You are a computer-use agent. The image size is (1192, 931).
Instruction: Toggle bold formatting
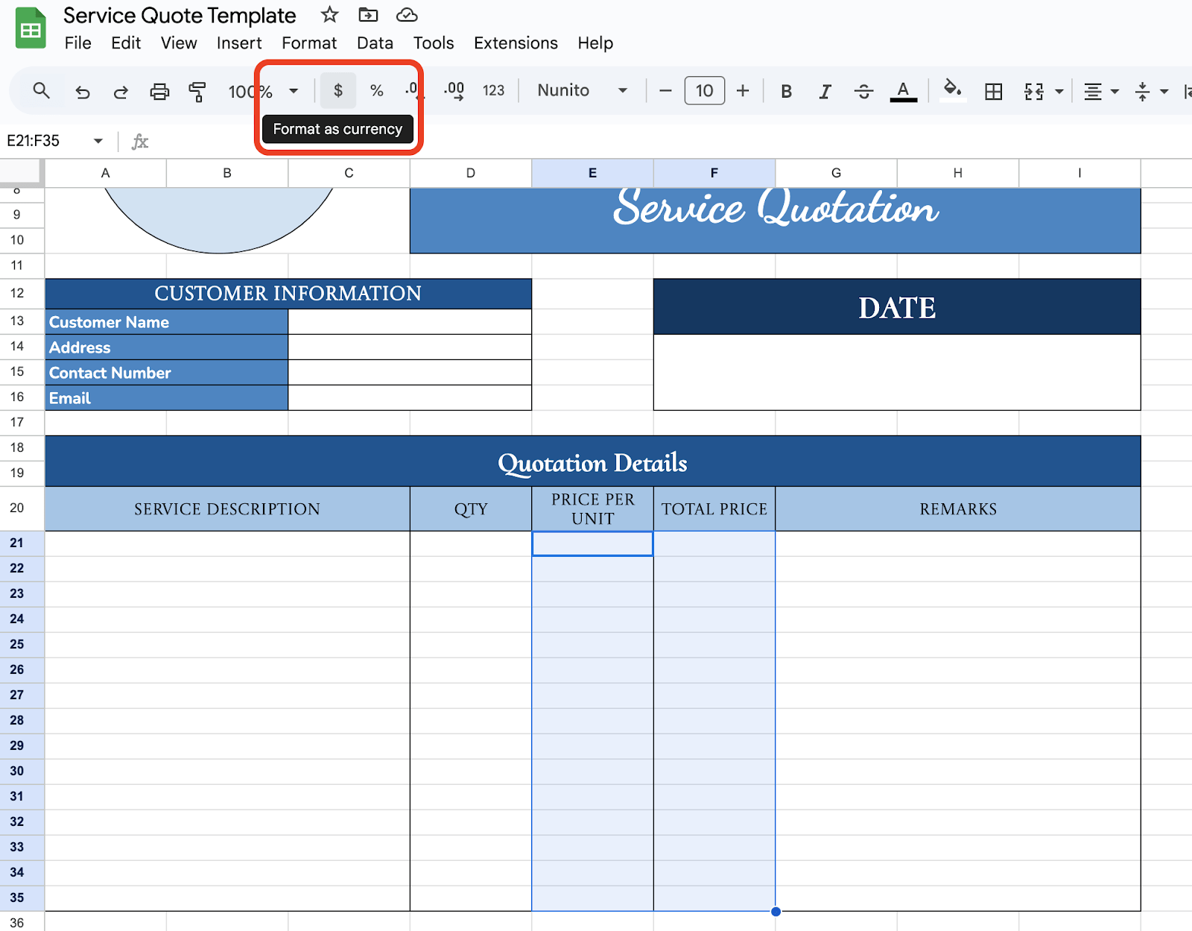786,92
